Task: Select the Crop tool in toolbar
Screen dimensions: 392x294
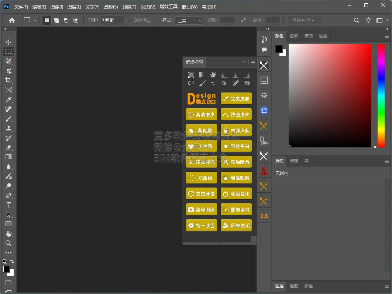Action: click(8, 80)
